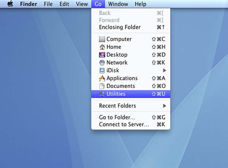Open the View menu

click(x=82, y=4)
